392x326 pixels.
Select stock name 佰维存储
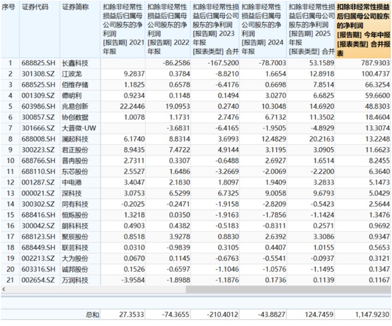pyautogui.click(x=75, y=85)
